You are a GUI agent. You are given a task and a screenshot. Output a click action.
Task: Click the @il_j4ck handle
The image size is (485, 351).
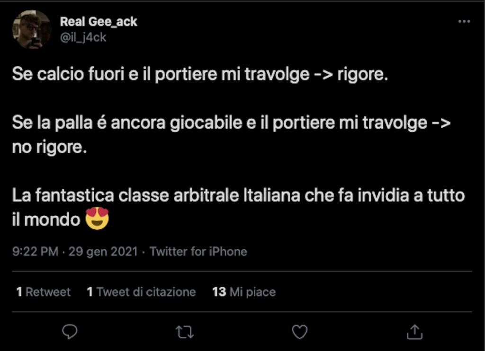(83, 37)
